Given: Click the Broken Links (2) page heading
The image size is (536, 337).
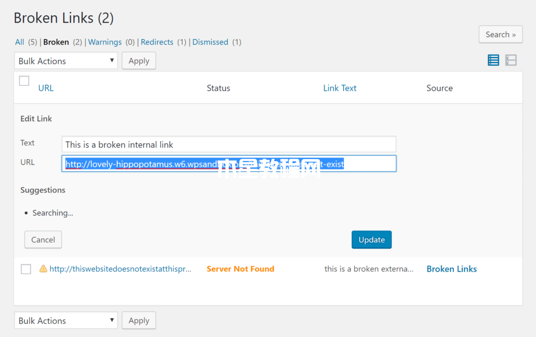Looking at the screenshot, I should 63,18.
